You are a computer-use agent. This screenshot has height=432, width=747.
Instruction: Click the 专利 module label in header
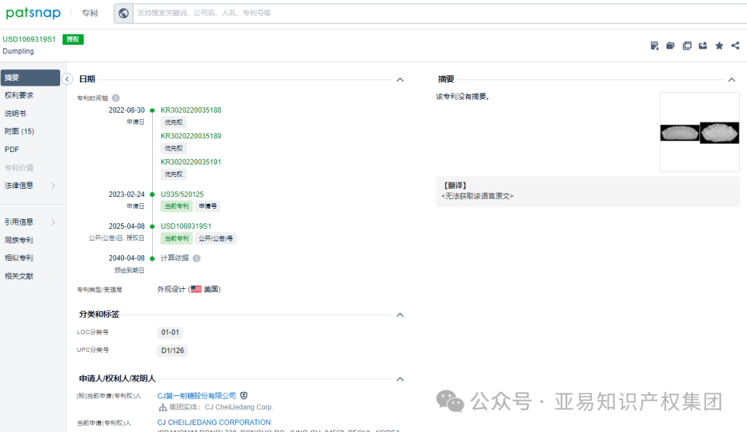click(x=89, y=13)
